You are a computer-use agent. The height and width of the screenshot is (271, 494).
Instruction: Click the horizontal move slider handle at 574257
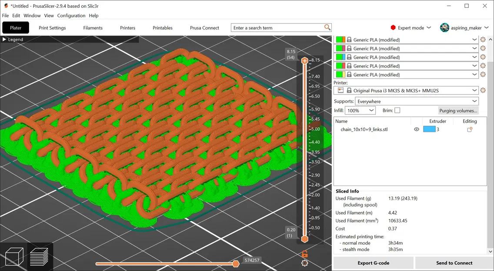[x=236, y=264]
